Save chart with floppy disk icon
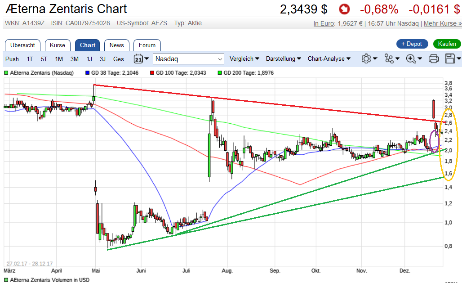Viewport: 462px width, 283px height. (450, 59)
